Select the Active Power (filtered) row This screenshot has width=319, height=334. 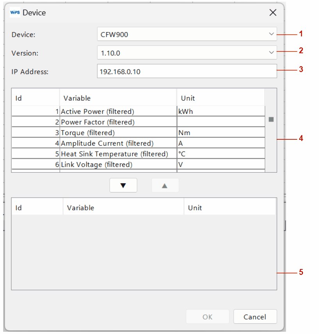point(97,112)
